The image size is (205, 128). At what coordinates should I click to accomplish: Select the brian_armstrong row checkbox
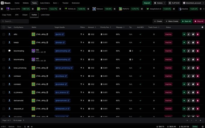pos(4,68)
